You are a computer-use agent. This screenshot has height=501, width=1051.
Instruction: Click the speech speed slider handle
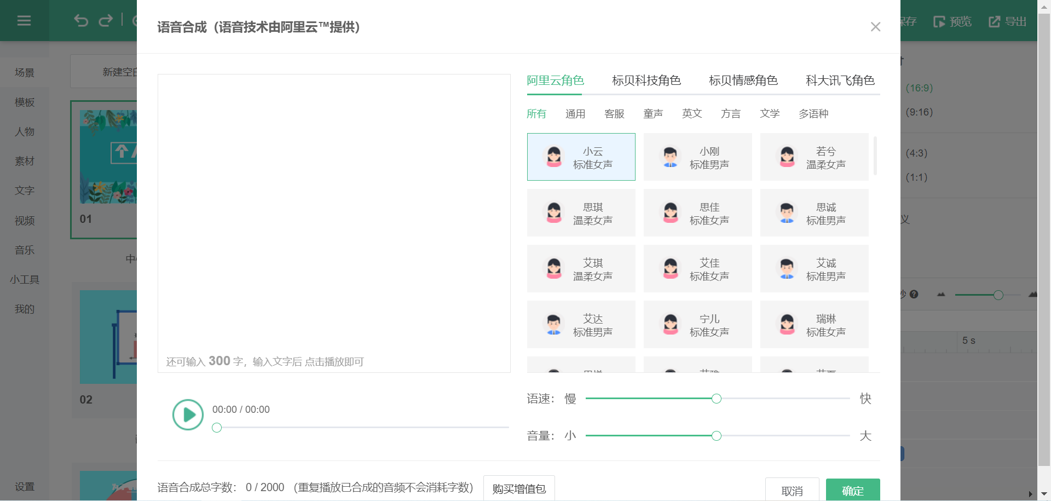pos(716,399)
